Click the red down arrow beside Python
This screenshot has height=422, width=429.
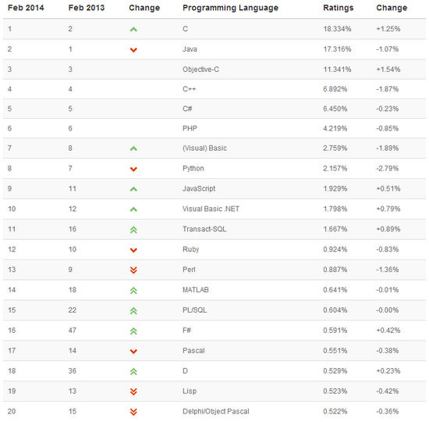[x=133, y=169]
